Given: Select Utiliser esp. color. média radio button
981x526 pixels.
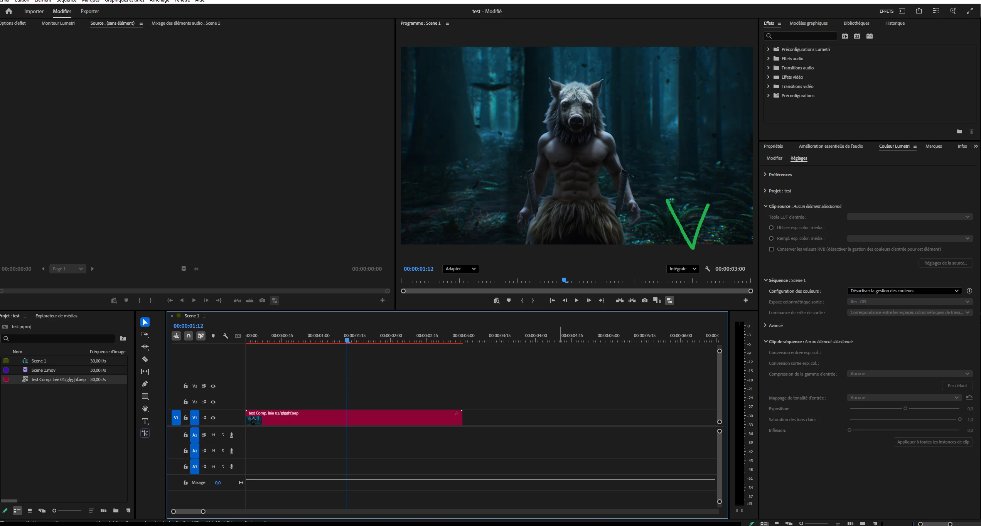Looking at the screenshot, I should click(x=771, y=228).
